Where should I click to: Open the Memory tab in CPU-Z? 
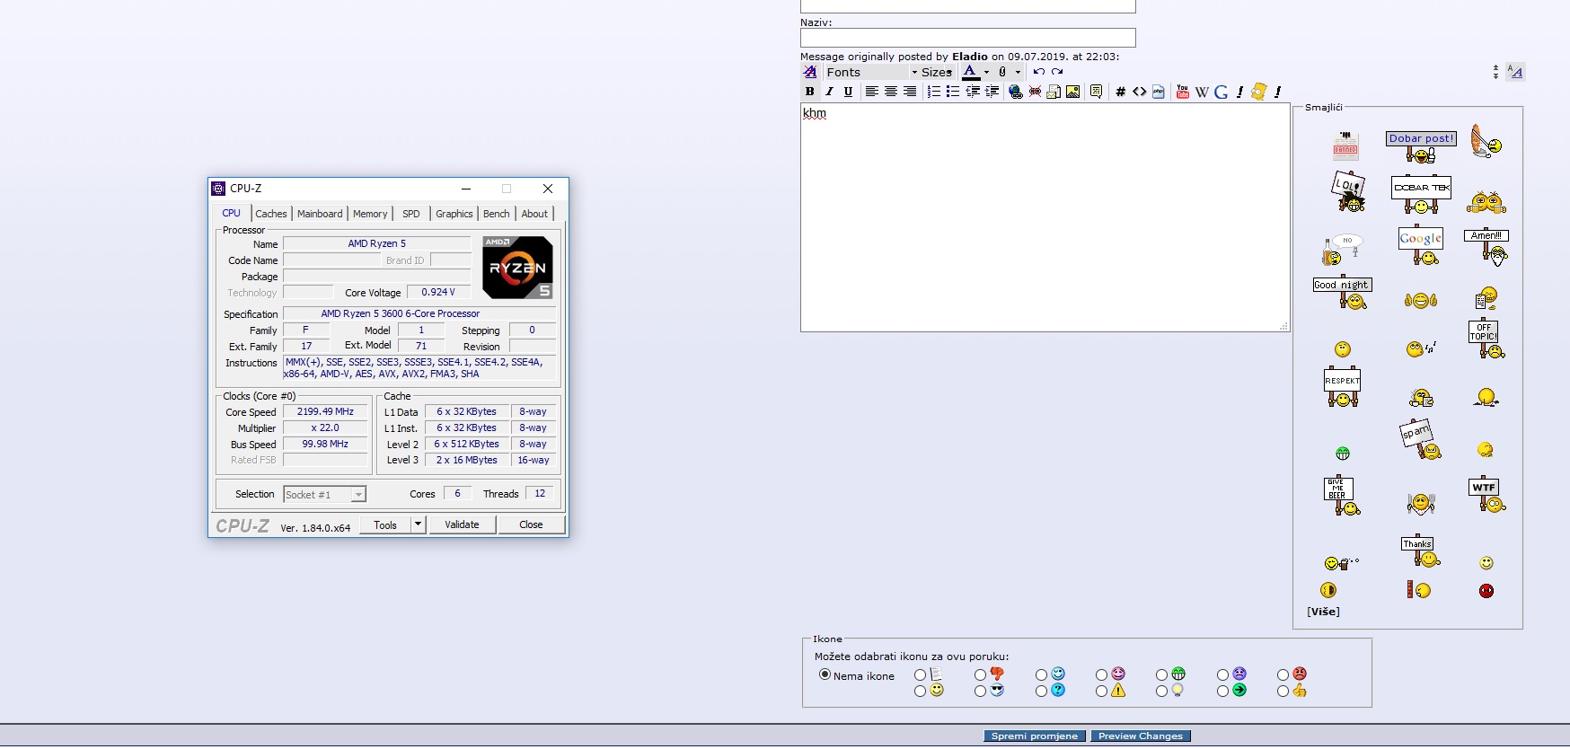tap(370, 214)
